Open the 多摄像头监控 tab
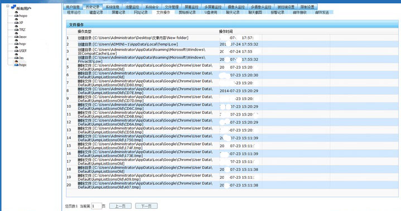Screen dimensions: 401x211 pyautogui.click(x=261, y=7)
